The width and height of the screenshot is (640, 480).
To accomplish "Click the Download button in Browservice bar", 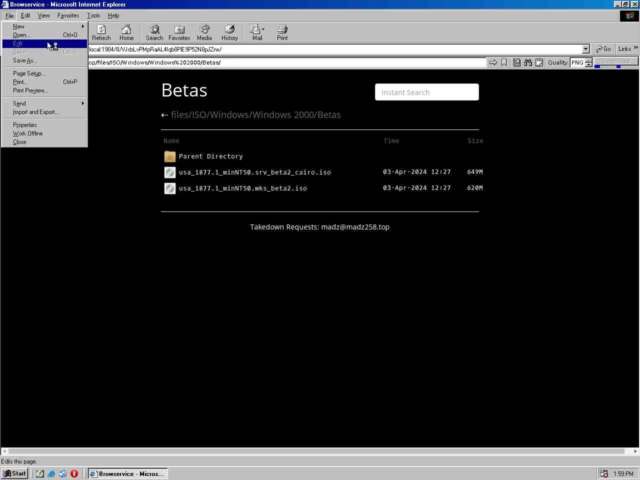I will click(x=616, y=61).
